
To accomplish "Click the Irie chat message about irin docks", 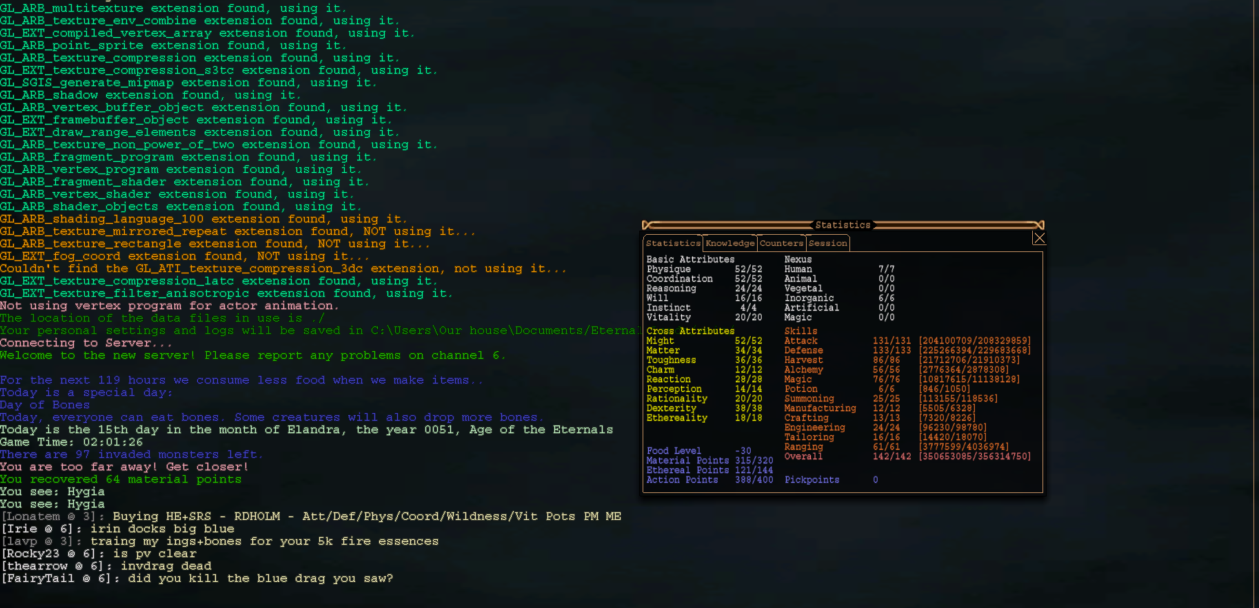I will [118, 529].
